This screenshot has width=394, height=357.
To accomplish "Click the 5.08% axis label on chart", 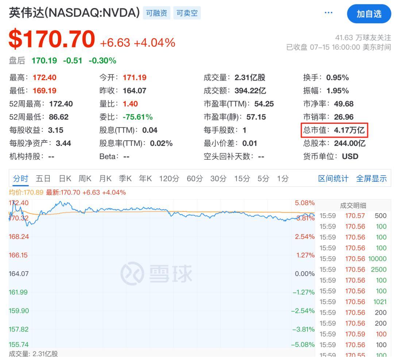I will [305, 203].
